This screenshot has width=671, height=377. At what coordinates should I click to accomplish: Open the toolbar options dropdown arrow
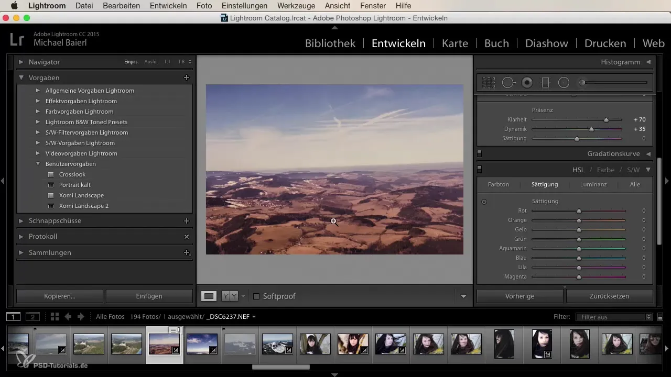[463, 296]
